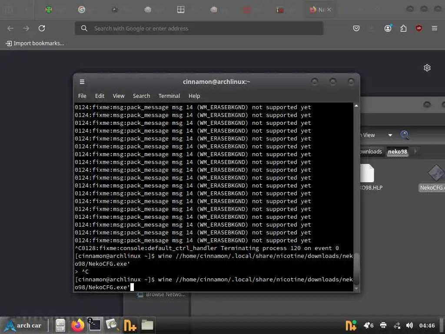Open the terminal File menu

(82, 96)
